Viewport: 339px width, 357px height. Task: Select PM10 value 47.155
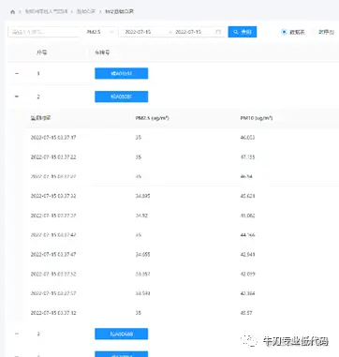247,156
